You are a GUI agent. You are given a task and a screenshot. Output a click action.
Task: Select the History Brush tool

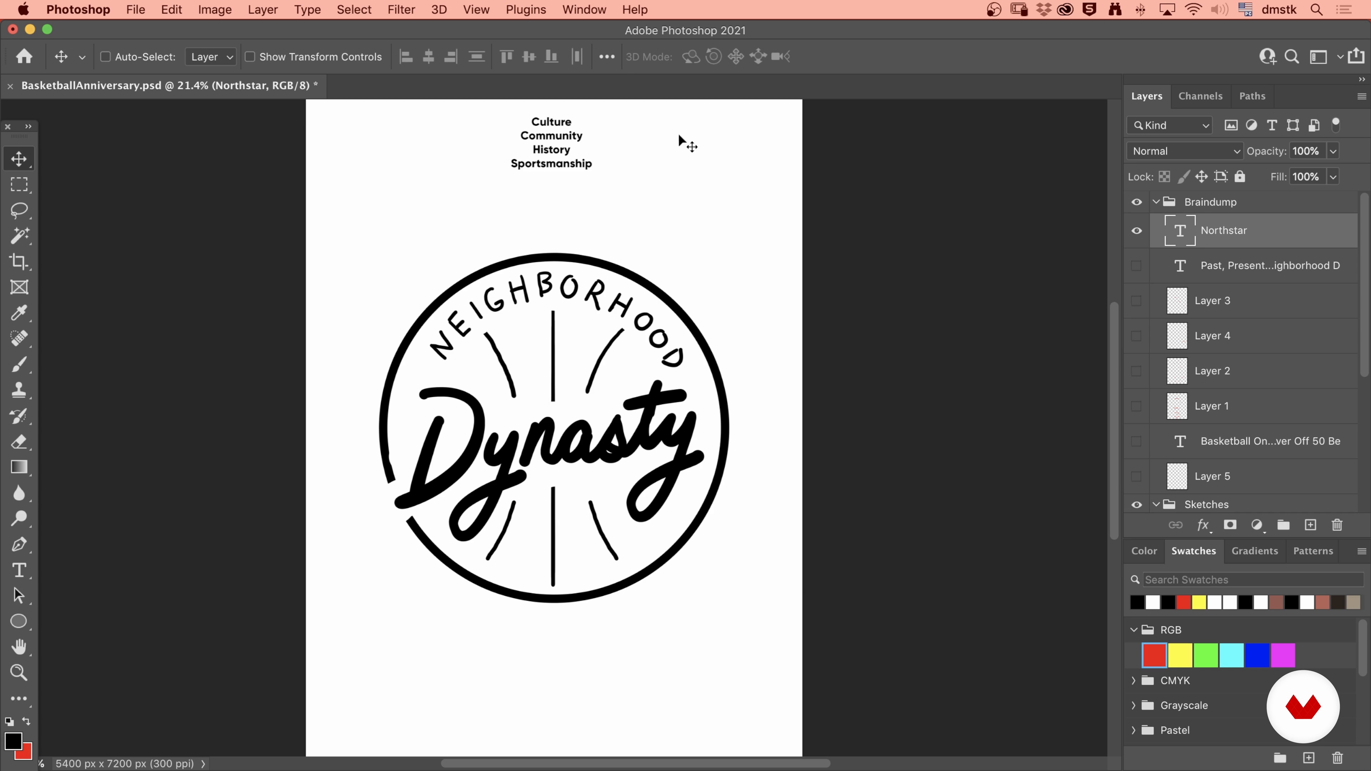pos(19,416)
